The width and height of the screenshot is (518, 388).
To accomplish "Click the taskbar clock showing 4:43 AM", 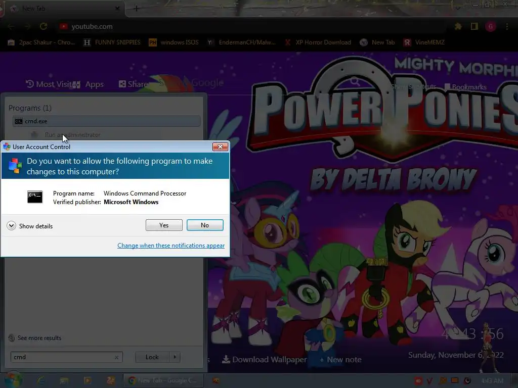I will pos(492,381).
